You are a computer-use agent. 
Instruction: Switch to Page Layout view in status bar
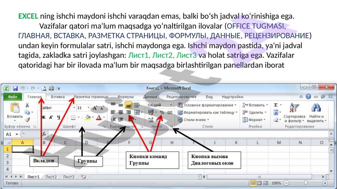pyautogui.click(x=259, y=183)
